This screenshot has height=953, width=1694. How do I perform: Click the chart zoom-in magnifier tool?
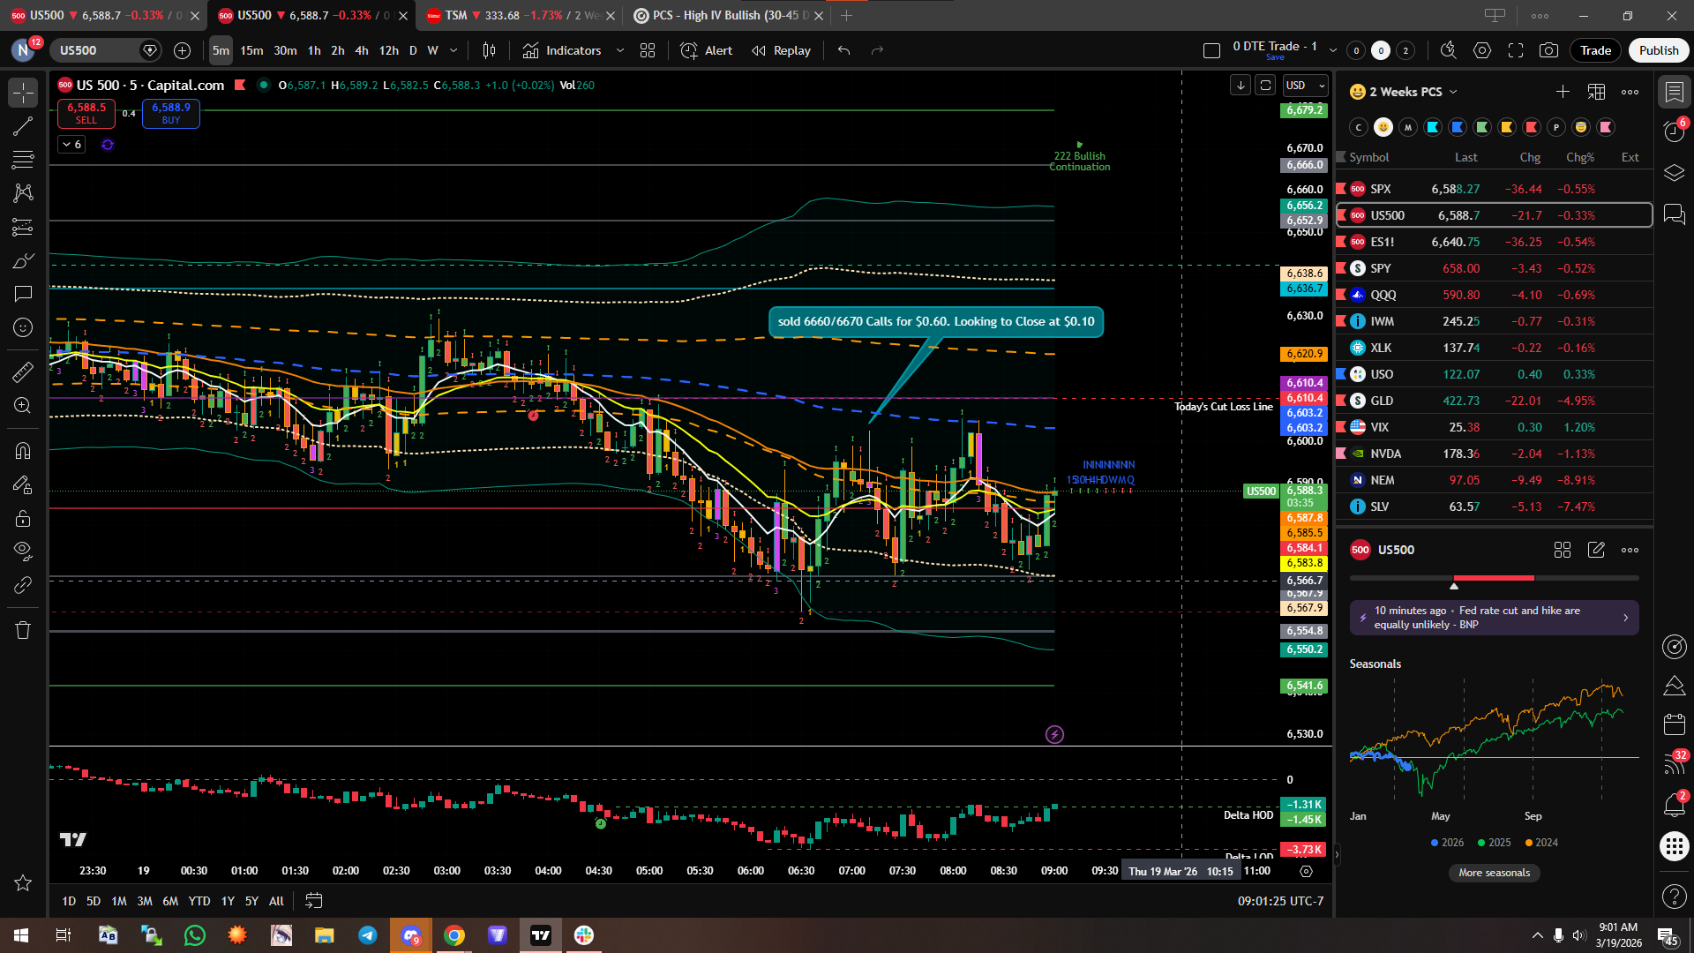click(x=23, y=405)
